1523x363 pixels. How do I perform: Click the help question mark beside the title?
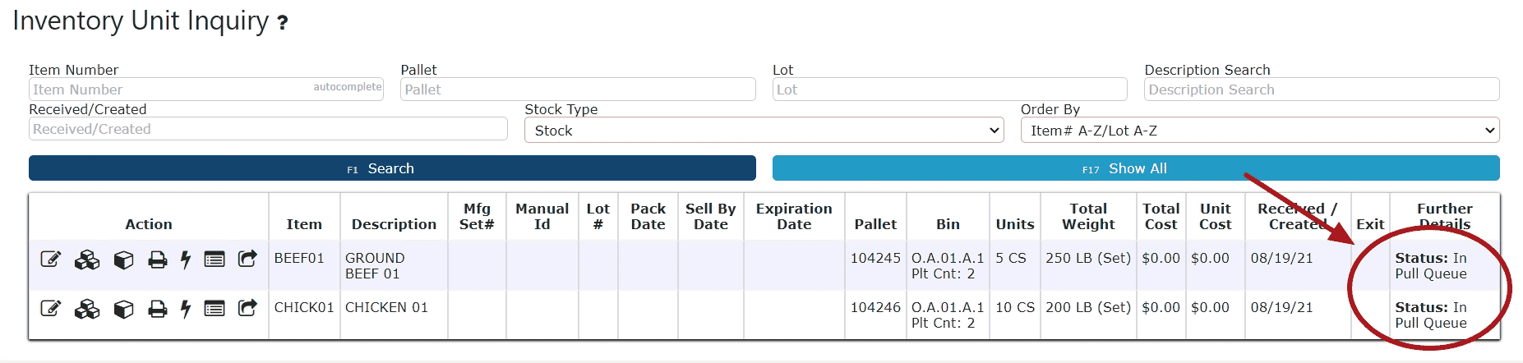tap(283, 23)
